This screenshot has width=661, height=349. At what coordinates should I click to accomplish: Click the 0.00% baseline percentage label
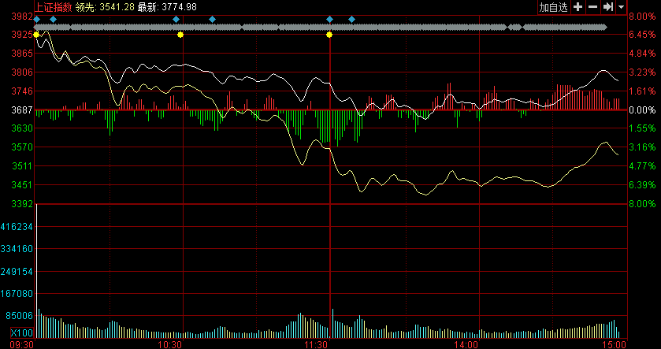[x=641, y=110]
